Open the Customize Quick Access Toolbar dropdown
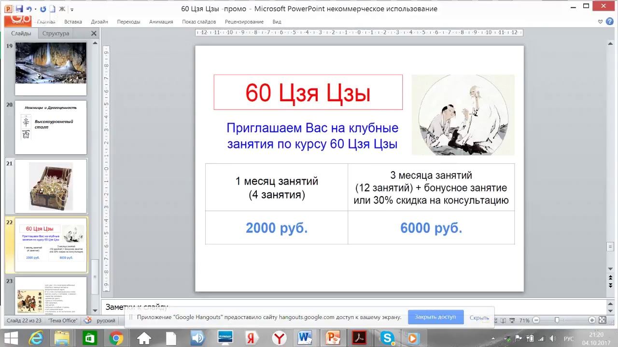Image resolution: width=618 pixels, height=347 pixels. tap(72, 9)
